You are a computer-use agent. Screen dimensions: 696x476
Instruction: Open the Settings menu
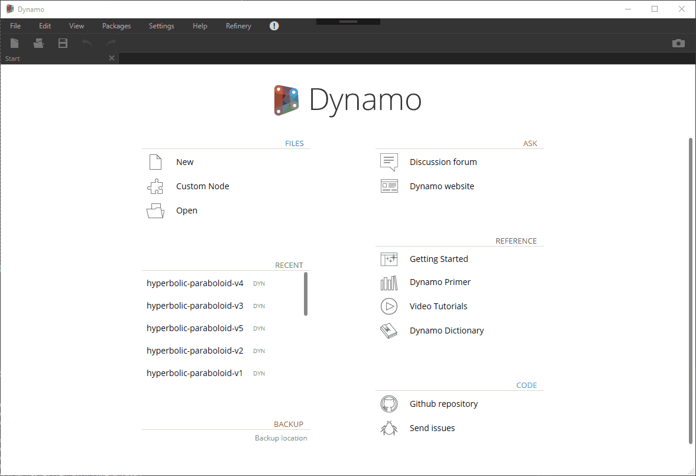(161, 26)
